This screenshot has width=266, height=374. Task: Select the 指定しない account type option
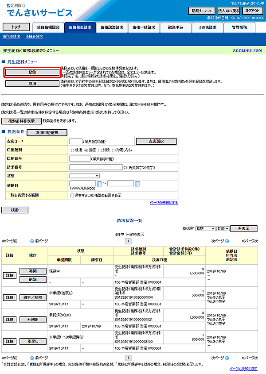pos(114,150)
